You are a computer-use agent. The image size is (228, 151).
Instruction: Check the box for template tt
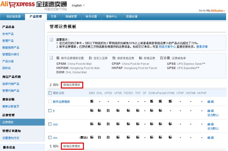pos(50,110)
